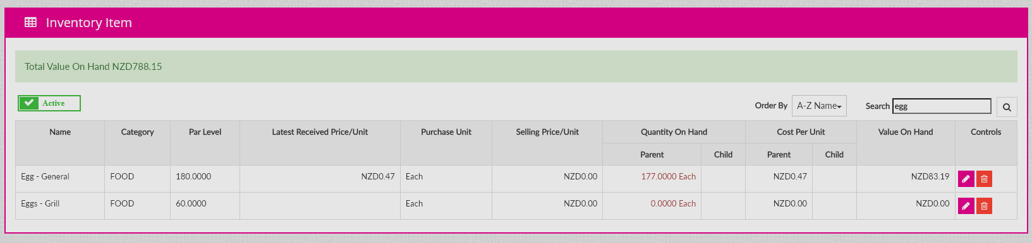Delete the Eggs - Grill item
This screenshot has width=1032, height=243.
pyautogui.click(x=984, y=206)
